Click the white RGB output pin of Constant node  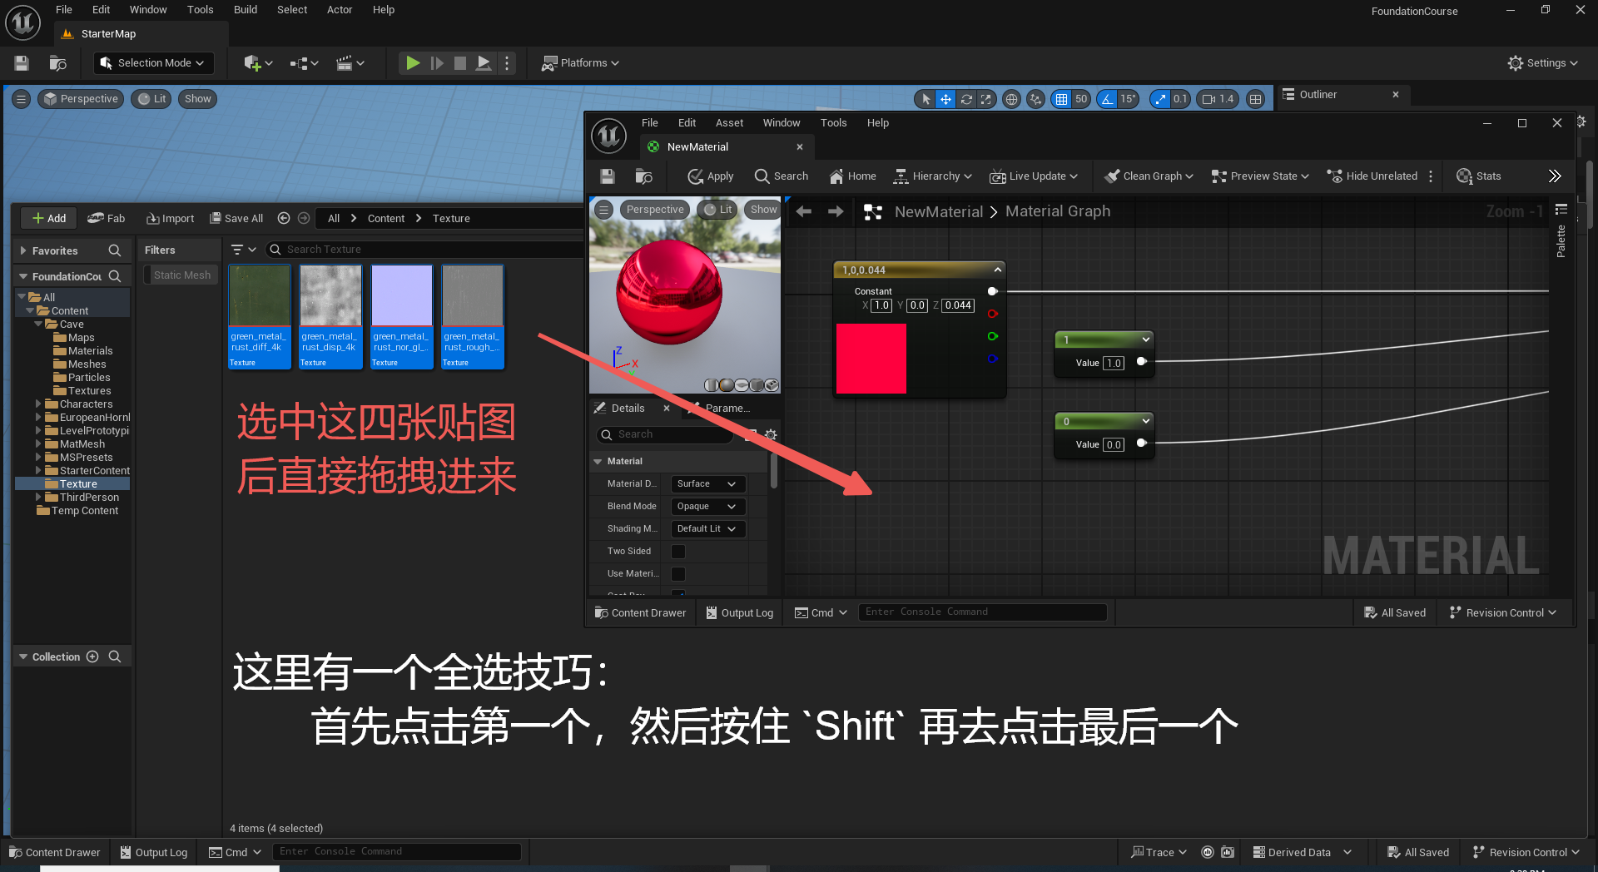pos(992,291)
